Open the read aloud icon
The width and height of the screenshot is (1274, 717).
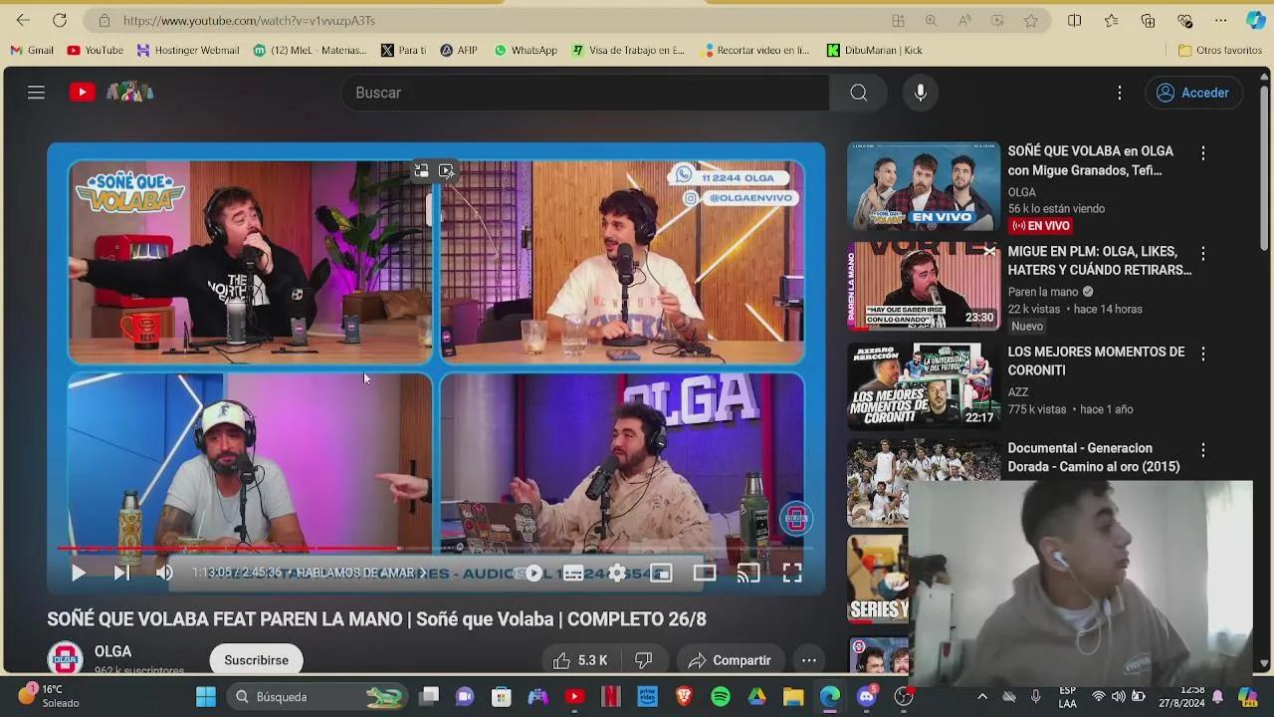point(964,20)
